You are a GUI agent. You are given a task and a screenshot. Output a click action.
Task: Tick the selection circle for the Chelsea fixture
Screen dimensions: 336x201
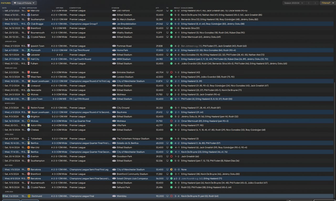click(3, 130)
